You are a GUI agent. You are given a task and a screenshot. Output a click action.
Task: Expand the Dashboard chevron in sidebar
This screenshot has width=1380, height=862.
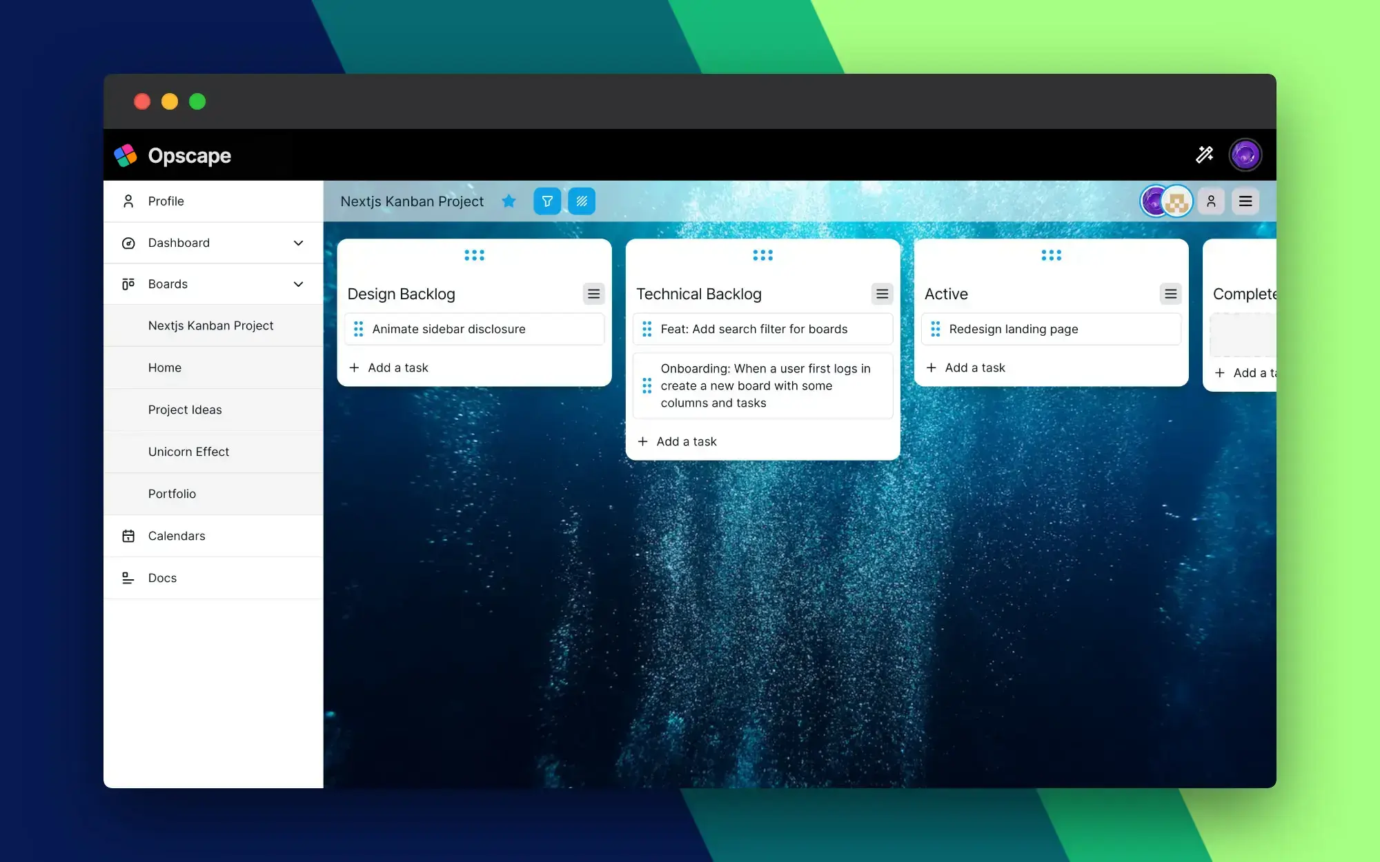(x=298, y=243)
